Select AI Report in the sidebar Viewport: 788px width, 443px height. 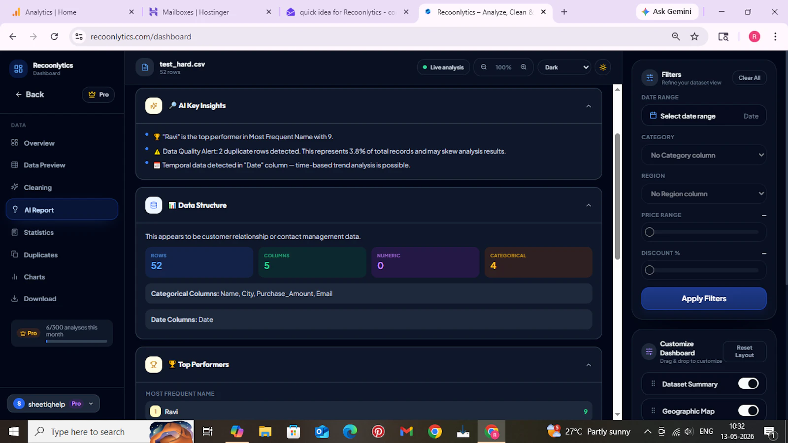[x=62, y=210]
